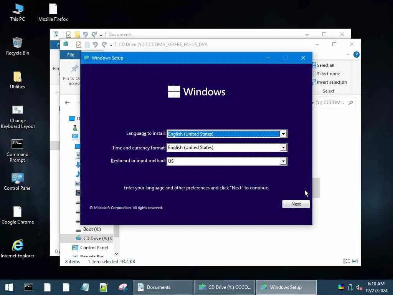Open Mozilla Firefox desktop shortcut
393x295 pixels.
pos(53,12)
